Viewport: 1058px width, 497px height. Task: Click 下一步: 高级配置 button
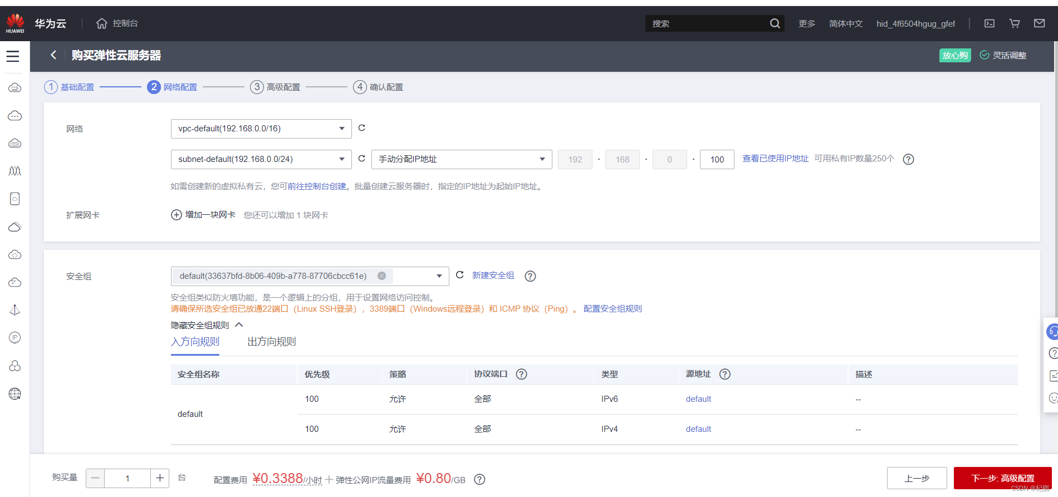1002,478
